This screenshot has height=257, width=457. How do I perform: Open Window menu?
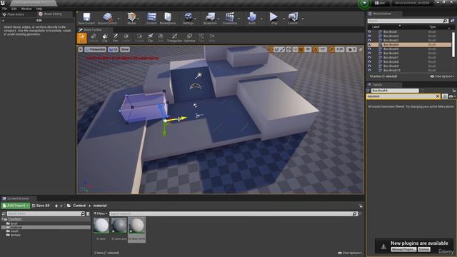tap(26, 9)
